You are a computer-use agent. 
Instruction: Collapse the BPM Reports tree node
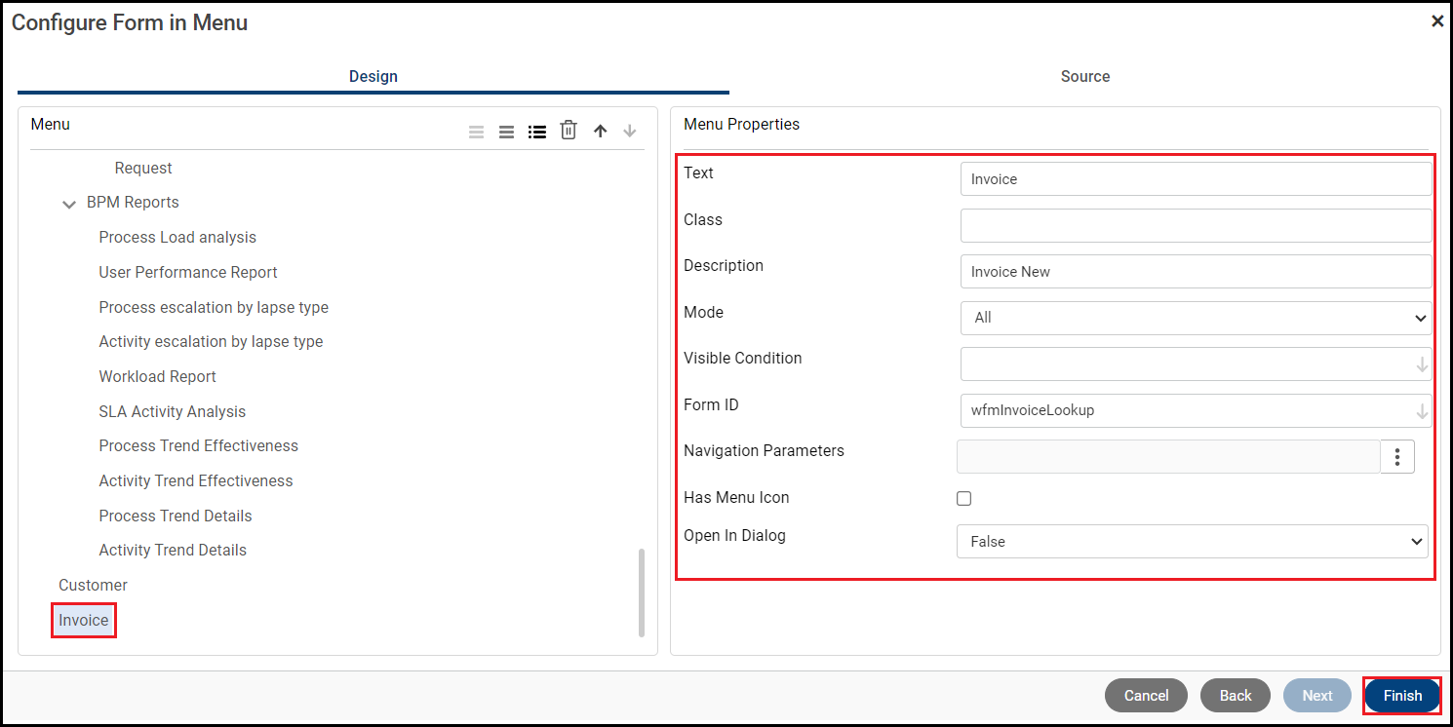69,204
